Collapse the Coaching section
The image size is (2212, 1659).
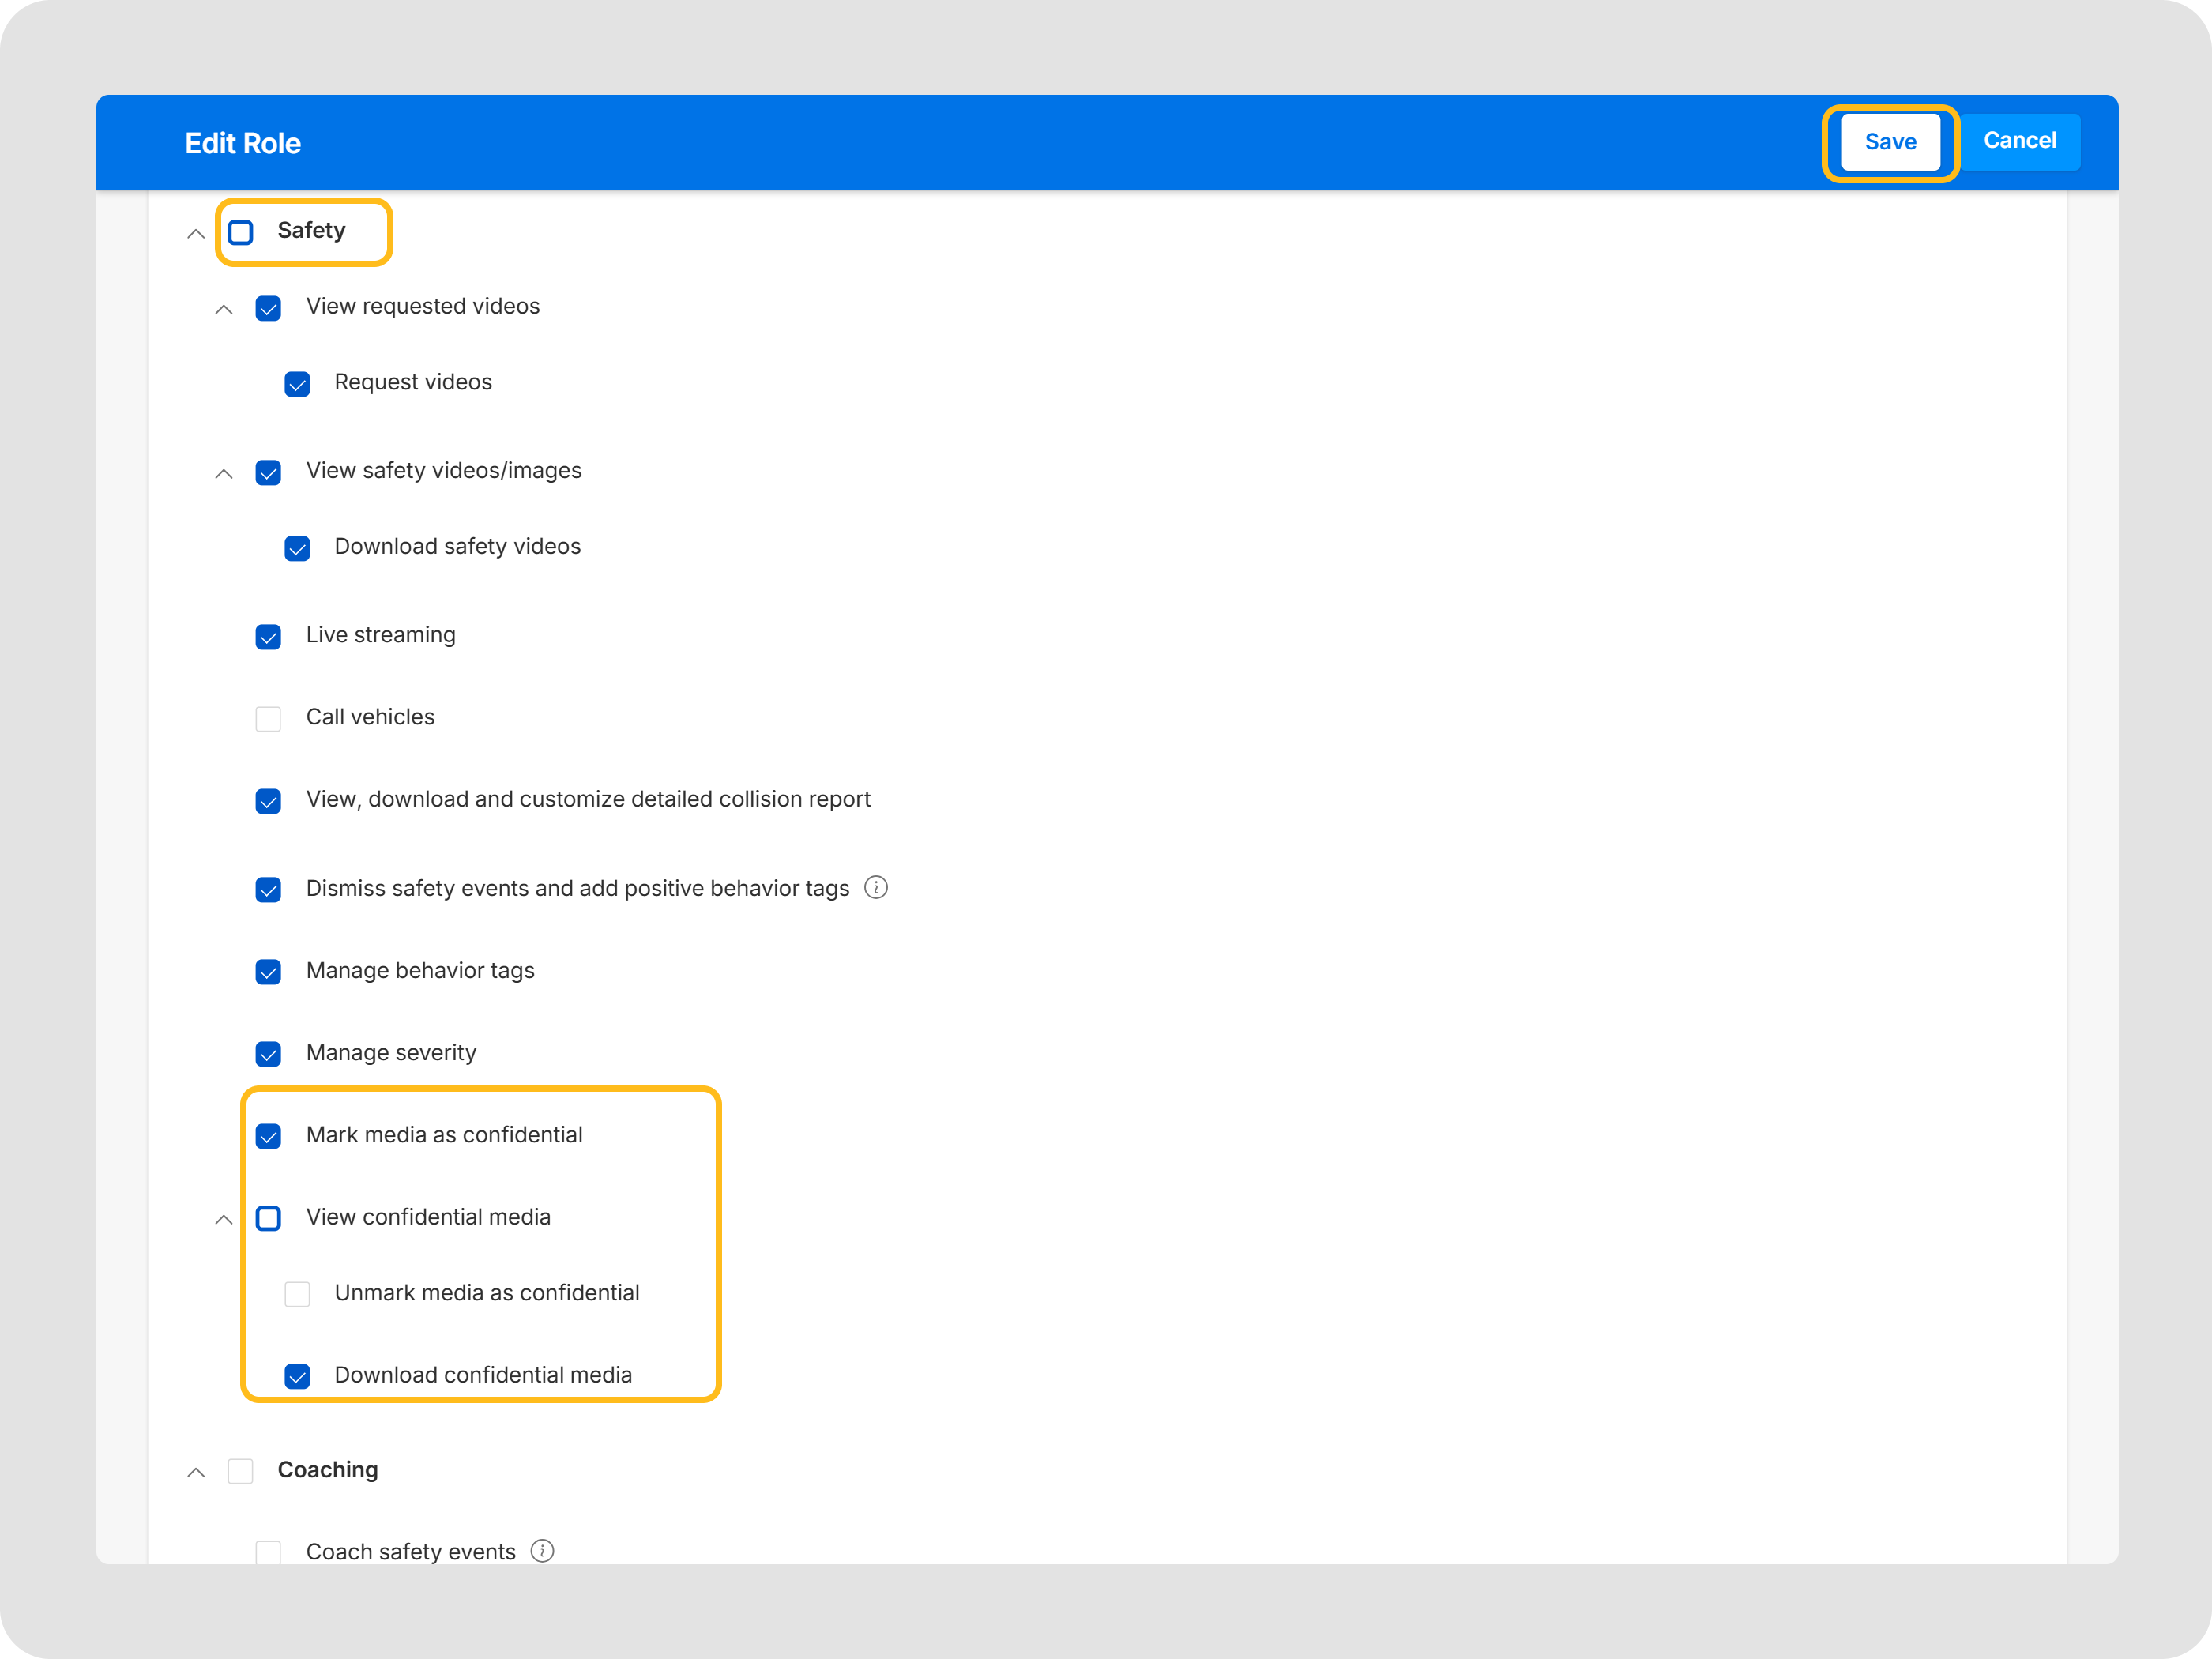coord(196,1471)
